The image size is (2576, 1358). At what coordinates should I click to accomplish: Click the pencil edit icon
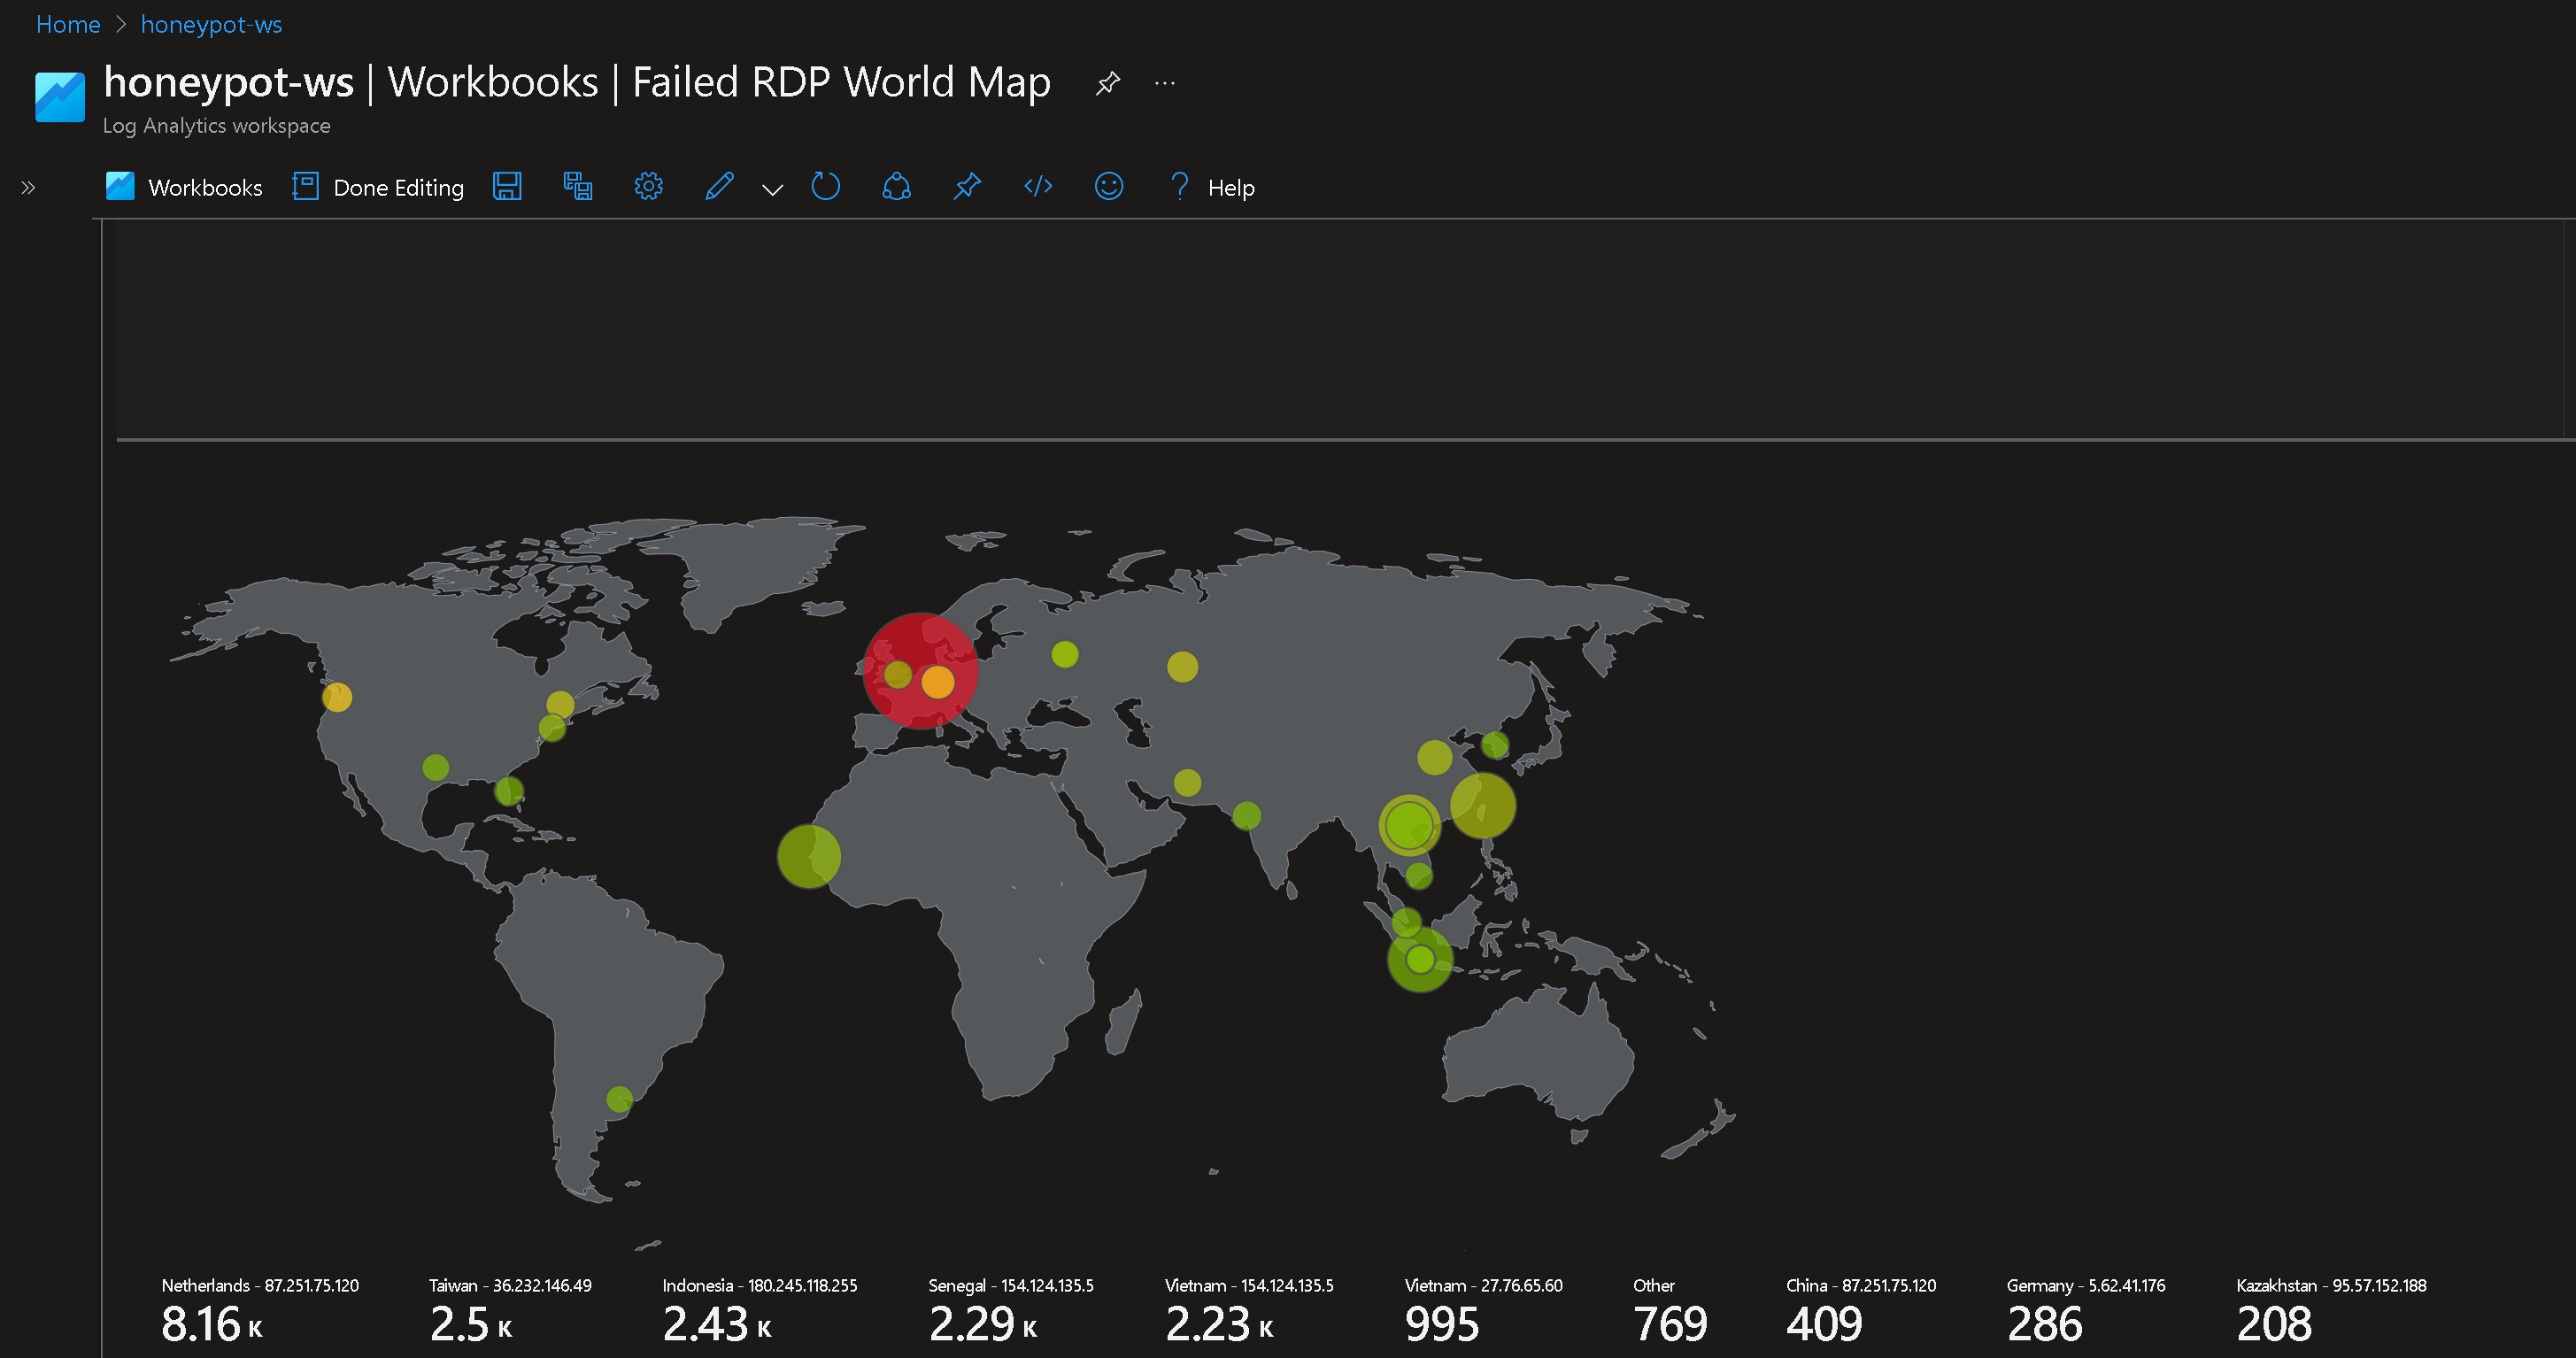point(719,186)
